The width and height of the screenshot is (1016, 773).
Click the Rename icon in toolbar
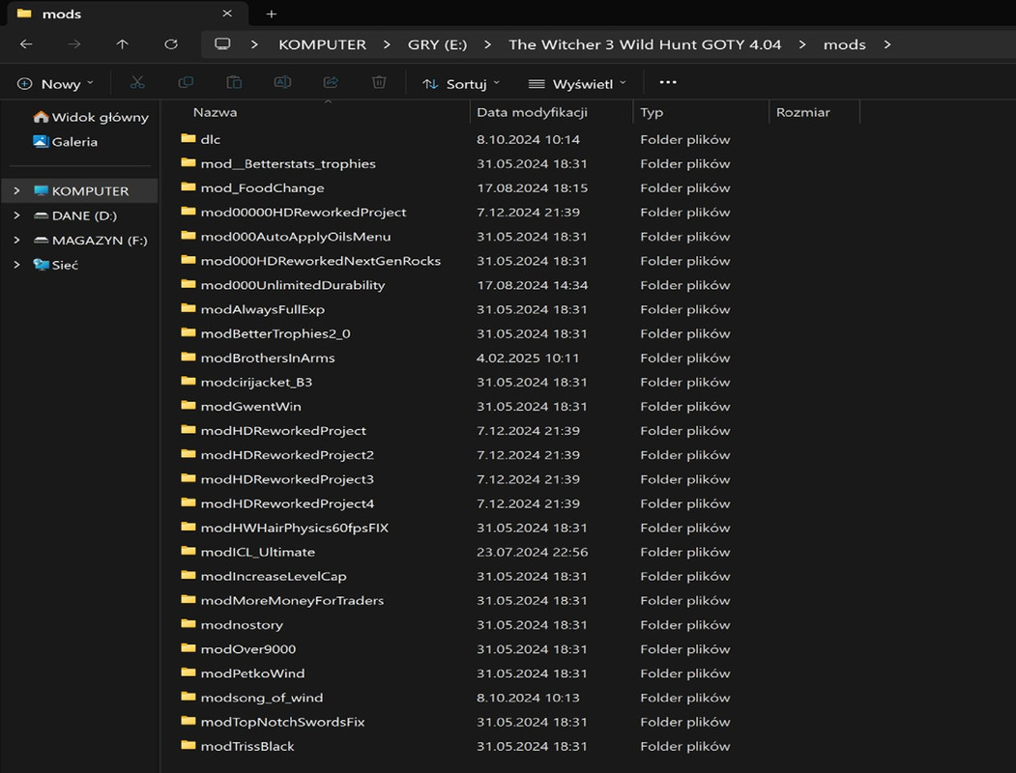pyautogui.click(x=282, y=83)
